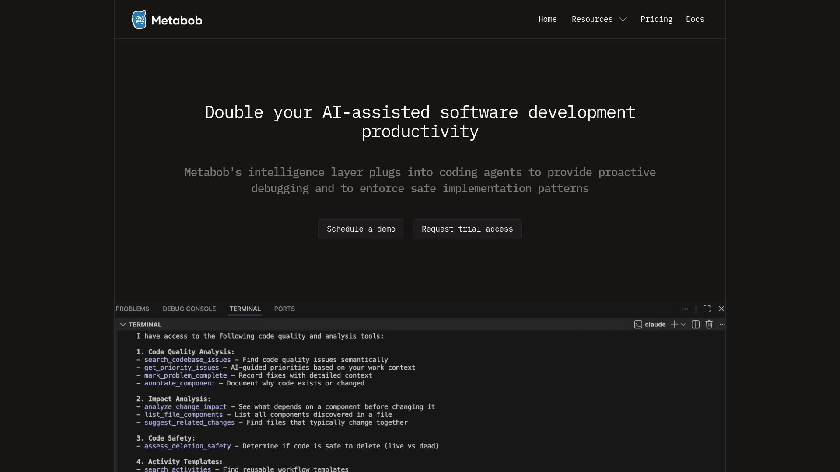Switch to the PROBLEMS tab

pos(133,309)
